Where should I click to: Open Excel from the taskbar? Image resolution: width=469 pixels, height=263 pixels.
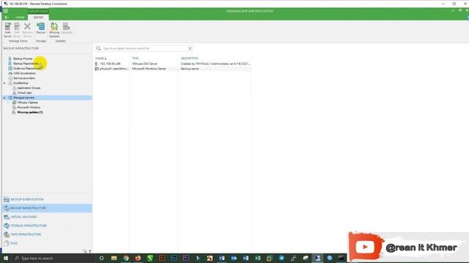[x=257, y=258]
